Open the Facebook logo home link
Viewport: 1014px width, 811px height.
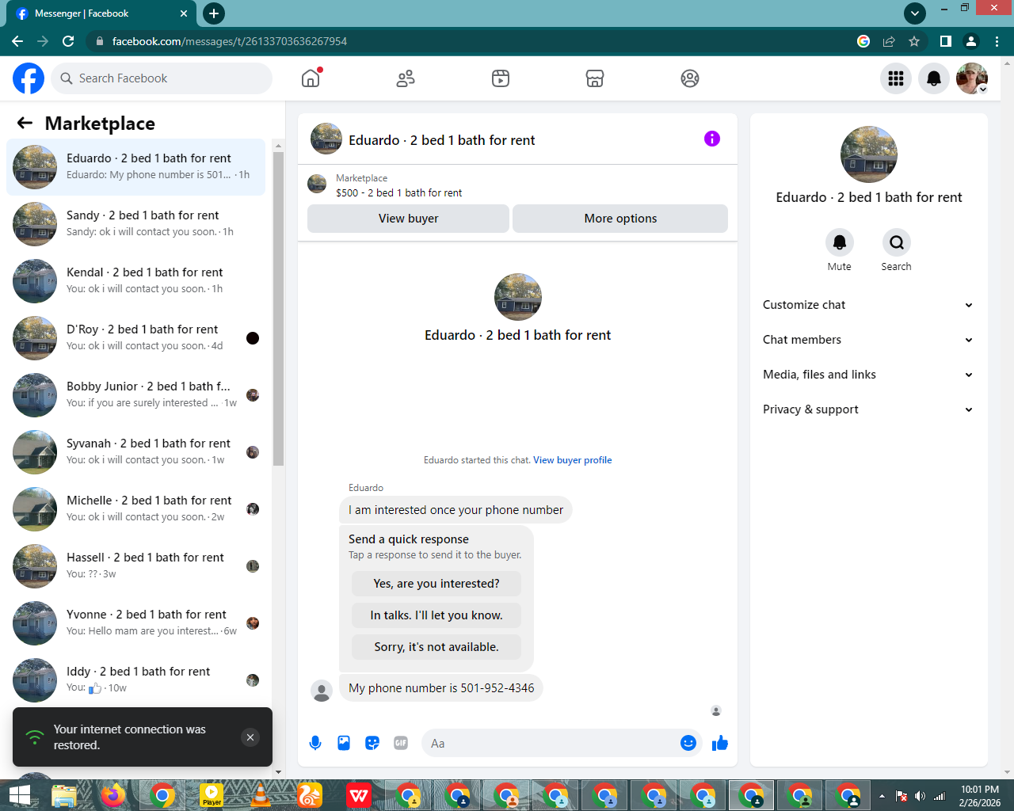pos(29,78)
